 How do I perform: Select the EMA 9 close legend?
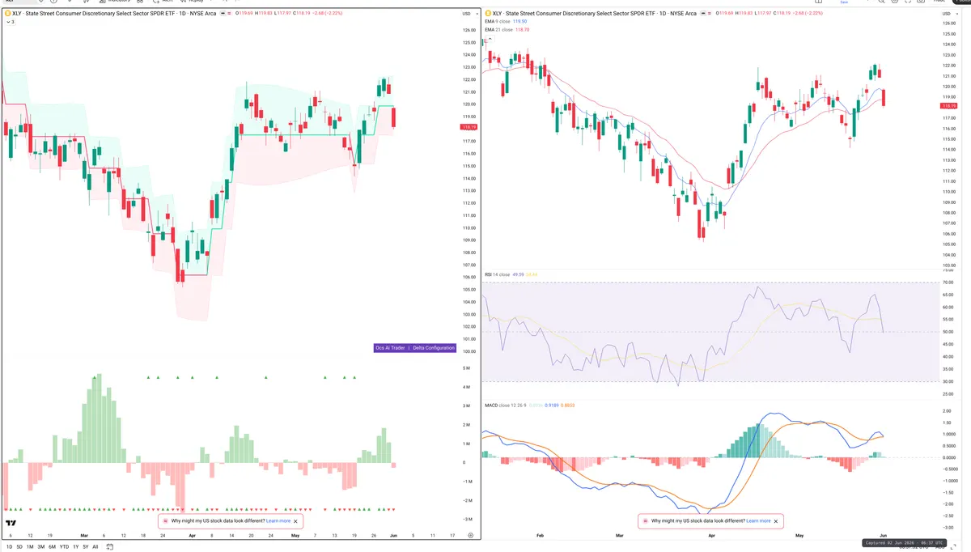click(x=499, y=22)
